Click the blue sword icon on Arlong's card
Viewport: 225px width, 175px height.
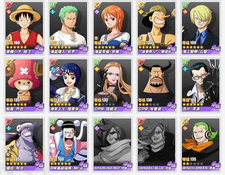tap(8, 128)
